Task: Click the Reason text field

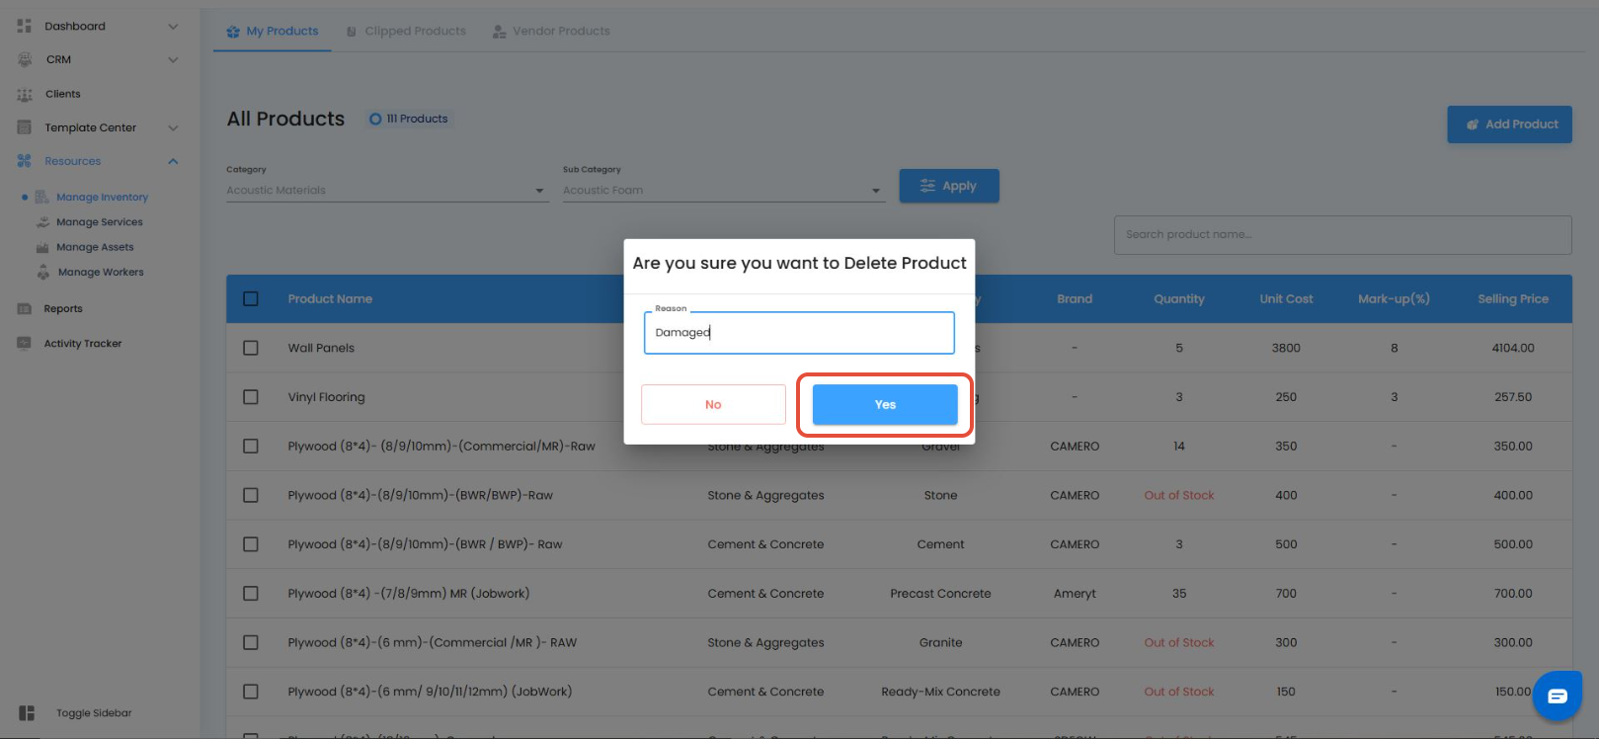Action: [x=798, y=333]
